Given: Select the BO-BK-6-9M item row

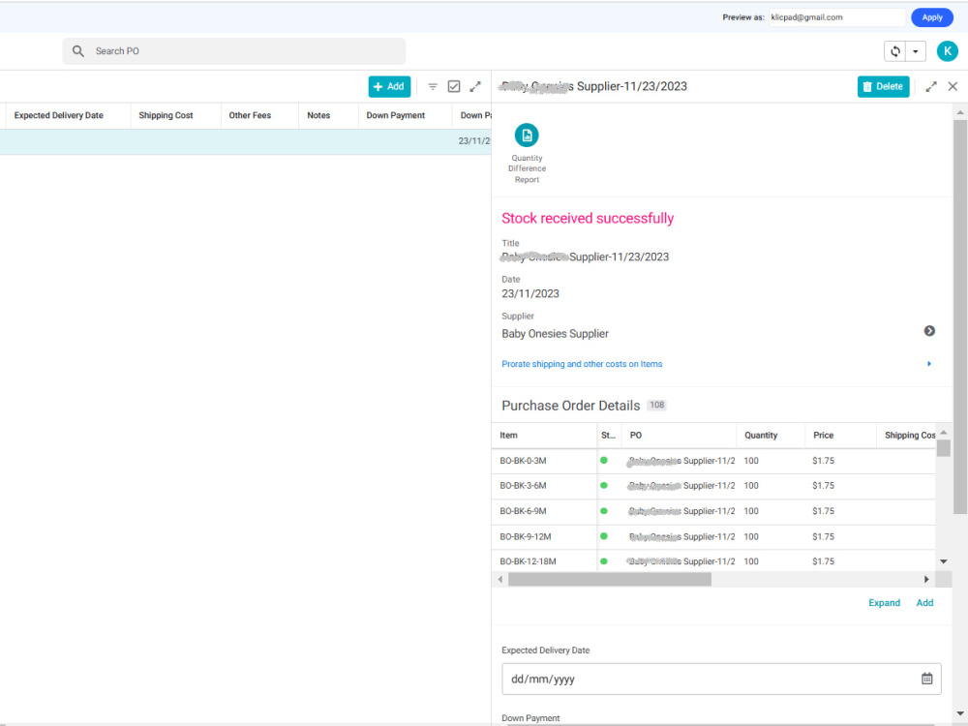Looking at the screenshot, I should [713, 511].
